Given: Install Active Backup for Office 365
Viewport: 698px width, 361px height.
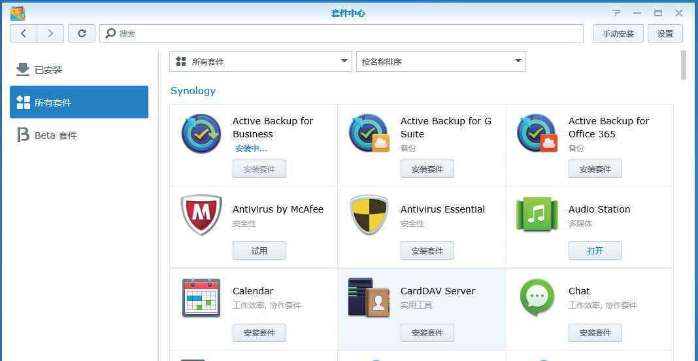Looking at the screenshot, I should point(595,169).
